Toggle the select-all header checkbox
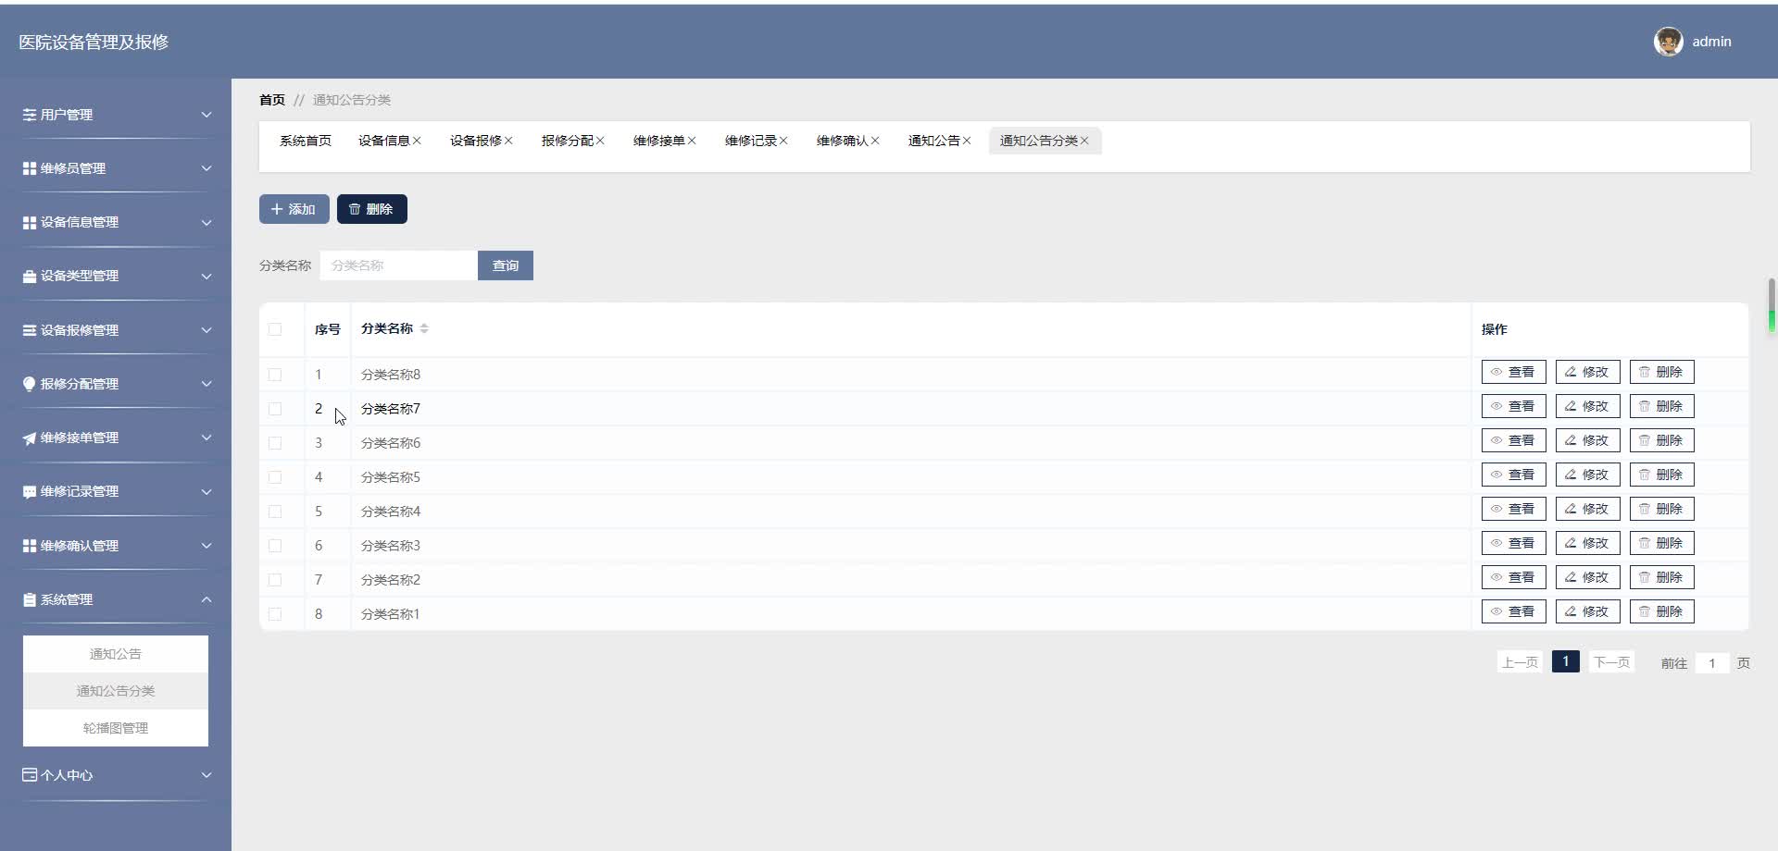 [x=275, y=329]
